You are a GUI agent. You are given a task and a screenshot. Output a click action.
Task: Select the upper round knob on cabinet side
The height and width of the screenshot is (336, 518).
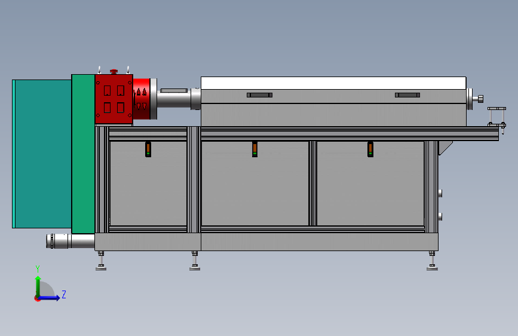(440, 193)
